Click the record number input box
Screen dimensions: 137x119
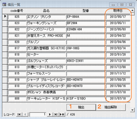point(38,114)
